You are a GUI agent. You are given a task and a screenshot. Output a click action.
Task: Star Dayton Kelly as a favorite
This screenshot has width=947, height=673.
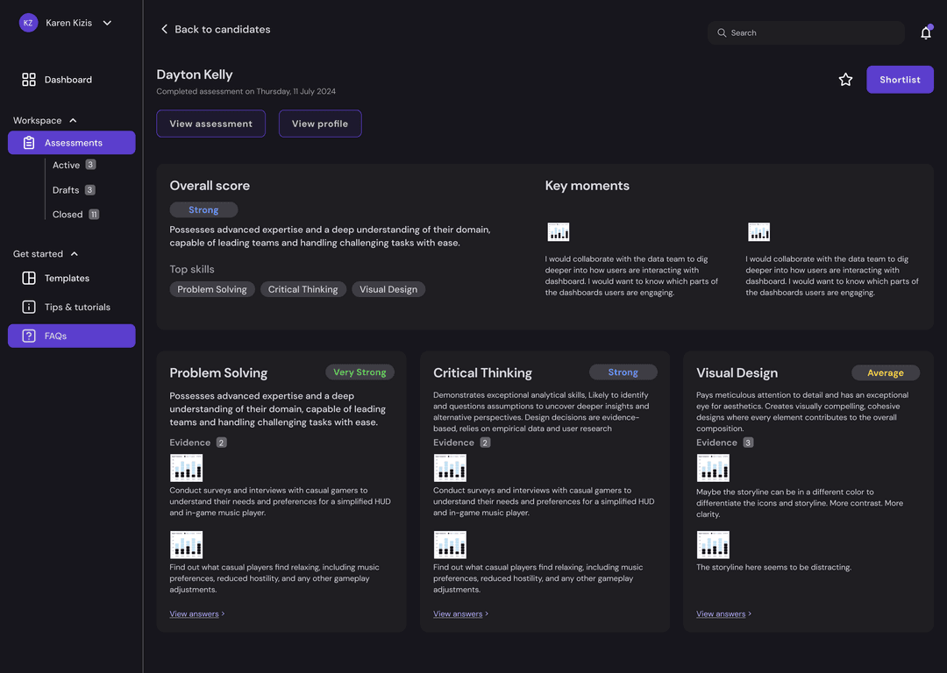point(845,80)
